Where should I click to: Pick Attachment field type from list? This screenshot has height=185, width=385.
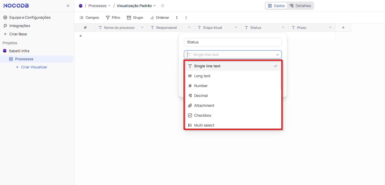[x=204, y=105]
